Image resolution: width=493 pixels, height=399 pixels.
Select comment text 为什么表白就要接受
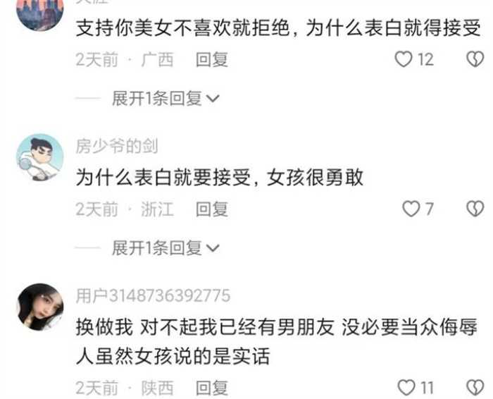(163, 178)
